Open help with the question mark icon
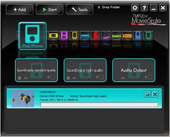Image resolution: width=170 pixels, height=137 pixels. 144,8
